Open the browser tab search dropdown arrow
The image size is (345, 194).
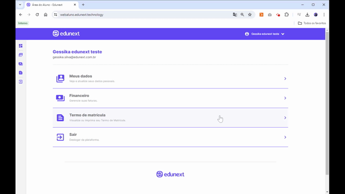tap(20, 5)
